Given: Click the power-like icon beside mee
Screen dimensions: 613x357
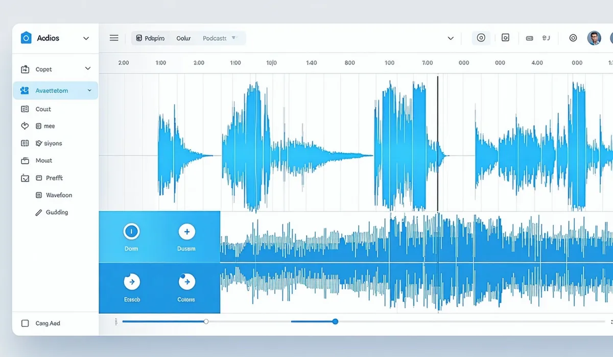Looking at the screenshot, I should click(25, 126).
